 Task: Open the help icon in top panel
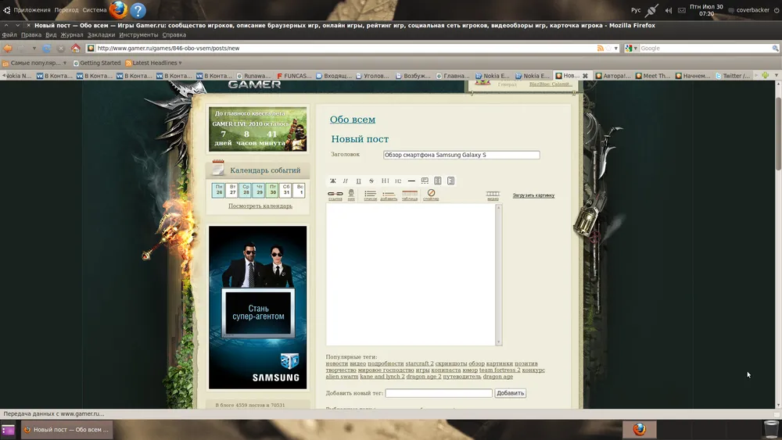point(138,10)
